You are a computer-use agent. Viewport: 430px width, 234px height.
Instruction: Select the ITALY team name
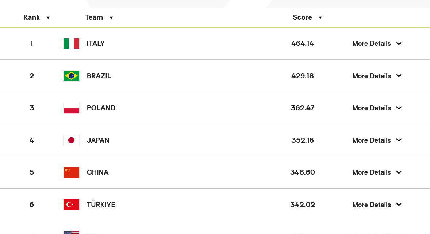96,43
